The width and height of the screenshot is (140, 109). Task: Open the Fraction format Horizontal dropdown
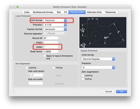click(55, 29)
